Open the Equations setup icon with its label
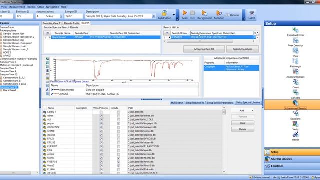320x180 pixels. [295, 115]
